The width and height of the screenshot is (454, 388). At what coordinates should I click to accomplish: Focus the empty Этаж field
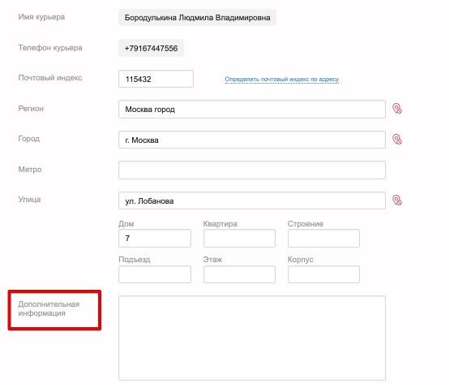[239, 274]
